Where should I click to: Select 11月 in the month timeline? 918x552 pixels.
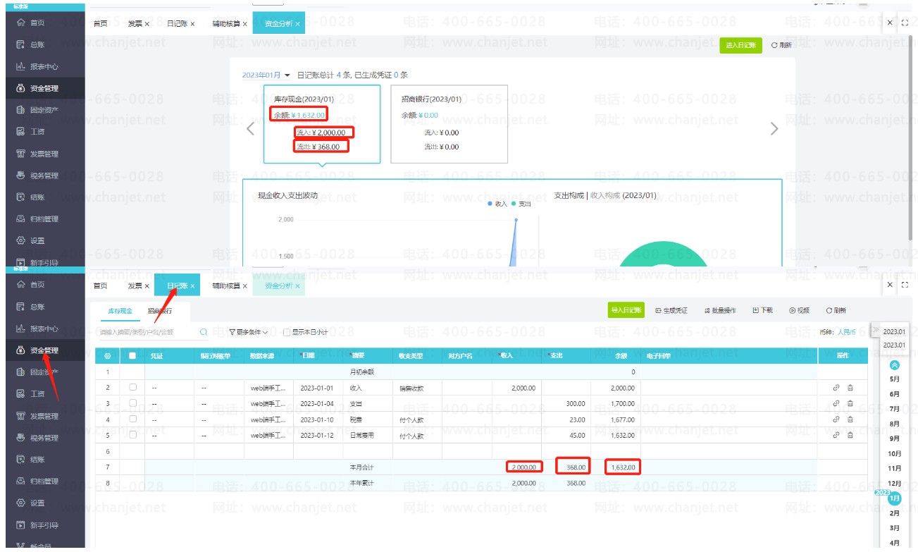coord(895,468)
